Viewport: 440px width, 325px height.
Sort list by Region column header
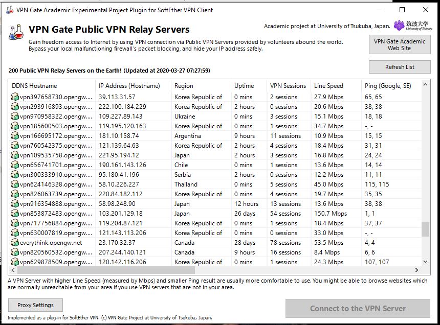click(201, 86)
